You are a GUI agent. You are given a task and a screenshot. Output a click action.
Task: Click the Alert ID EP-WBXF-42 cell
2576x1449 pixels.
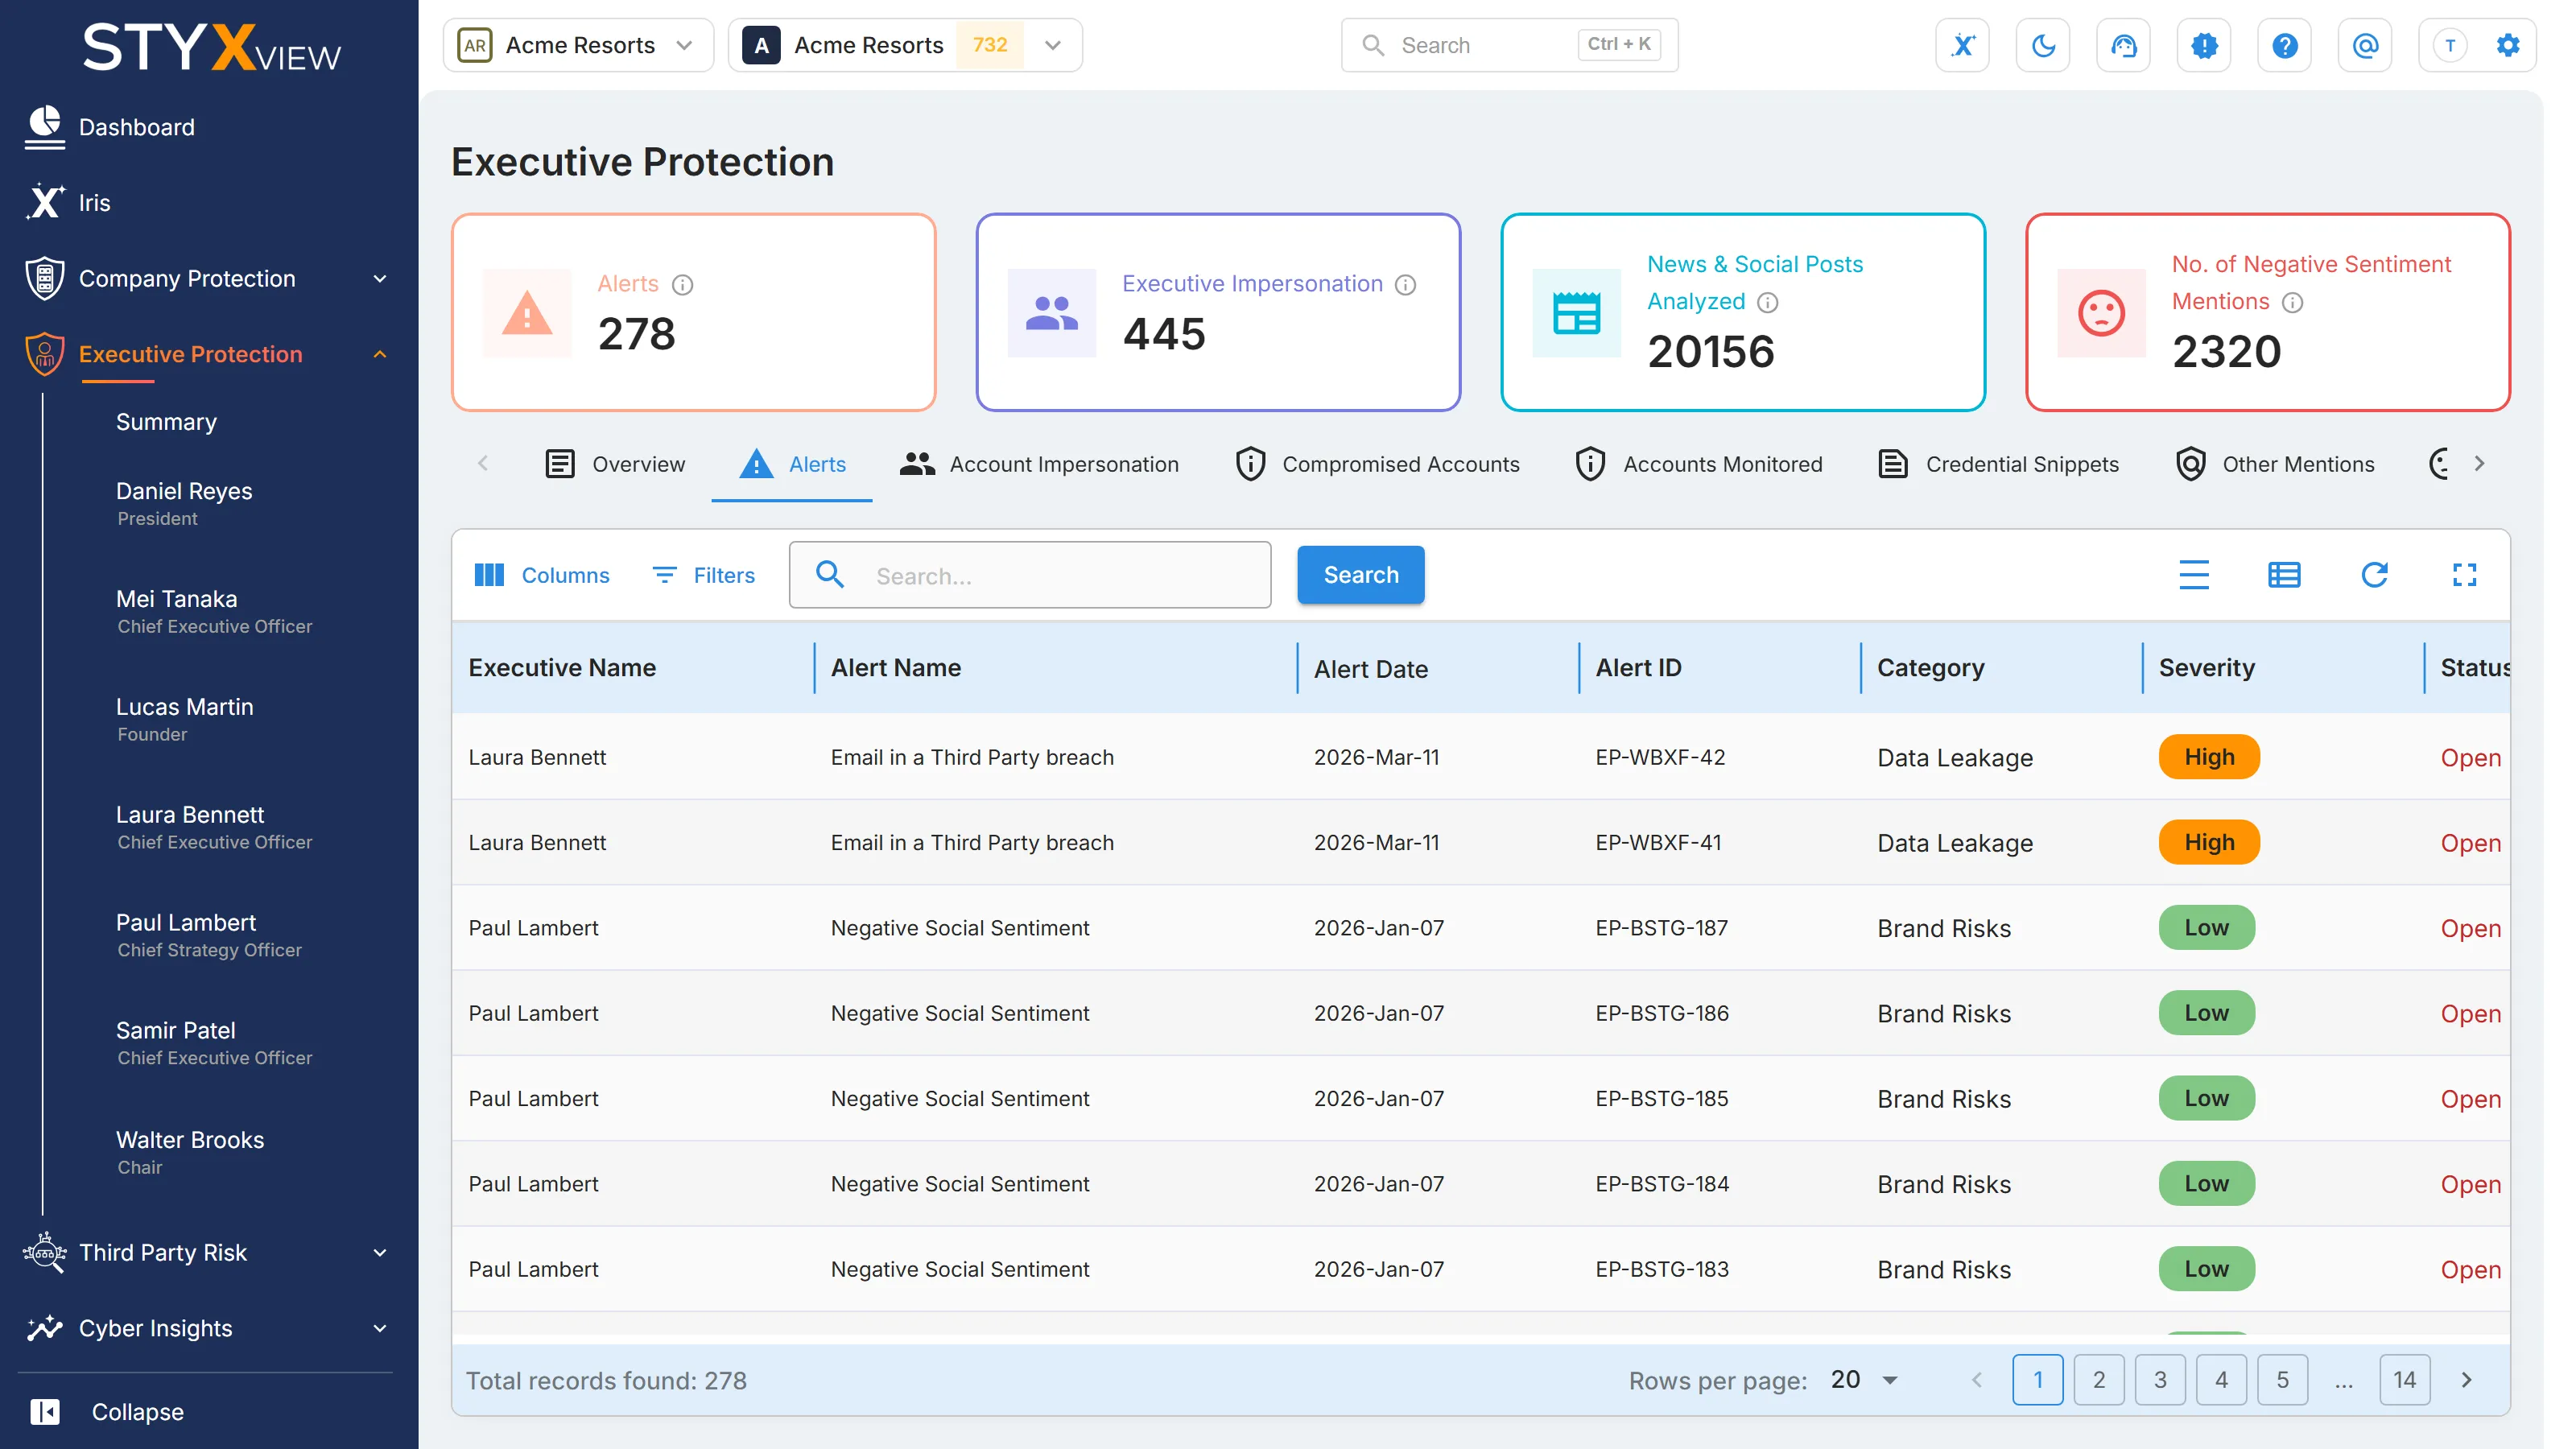1660,757
